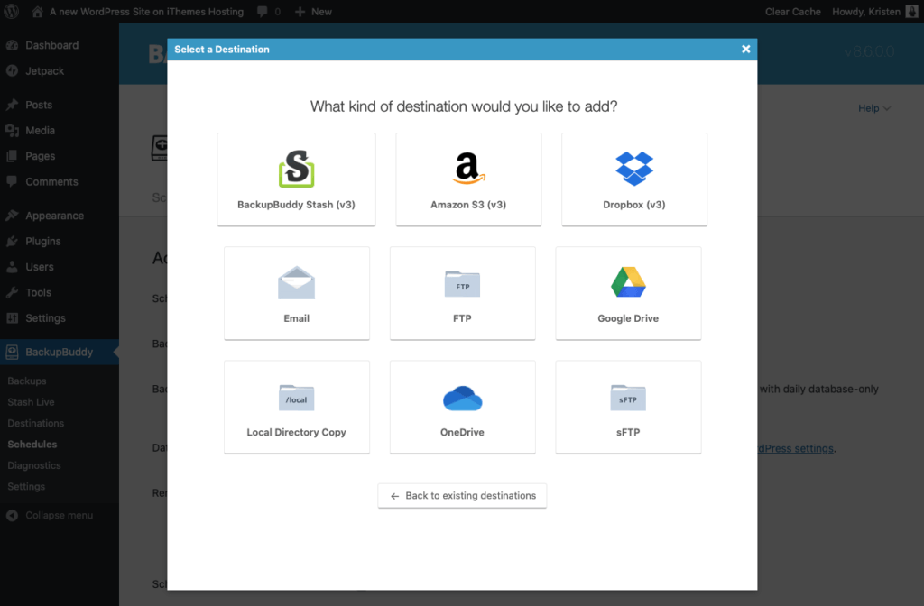
Task: Click the Settings sidebar icon
Action: coord(12,318)
